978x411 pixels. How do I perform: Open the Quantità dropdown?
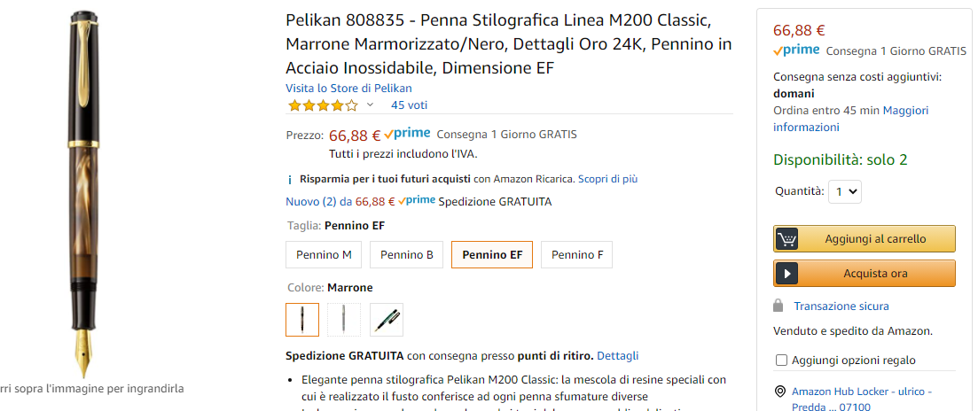844,191
